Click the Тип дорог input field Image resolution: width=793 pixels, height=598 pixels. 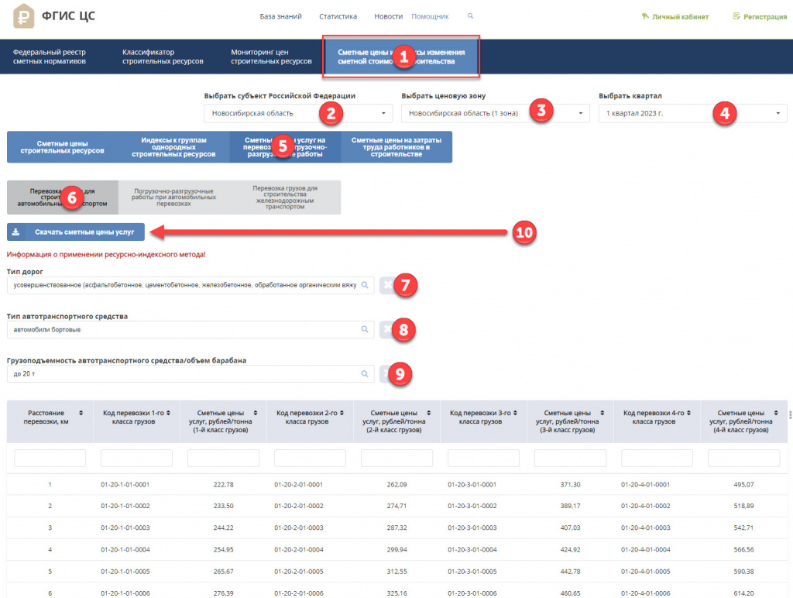pos(191,285)
